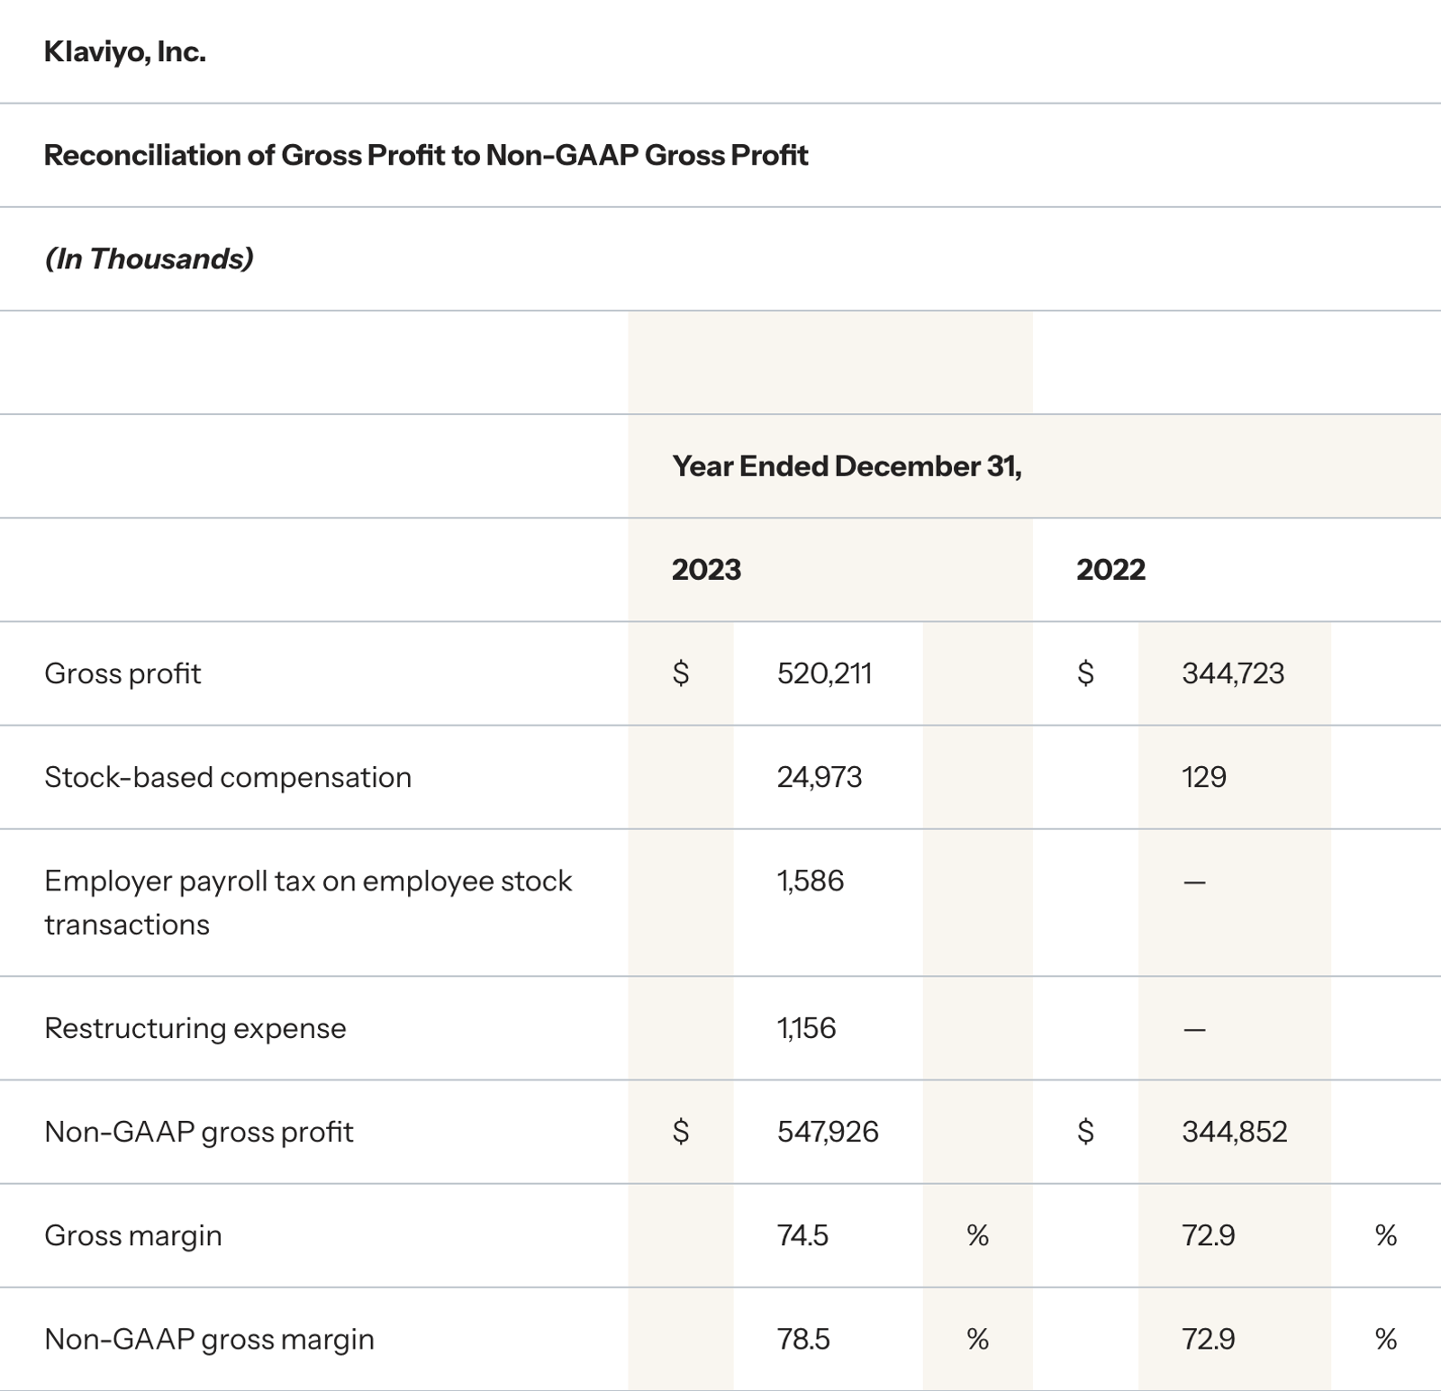This screenshot has width=1441, height=1391.
Task: Select 2022 value 72.9 in Non-GAAP gross margin row
Action: [1208, 1339]
